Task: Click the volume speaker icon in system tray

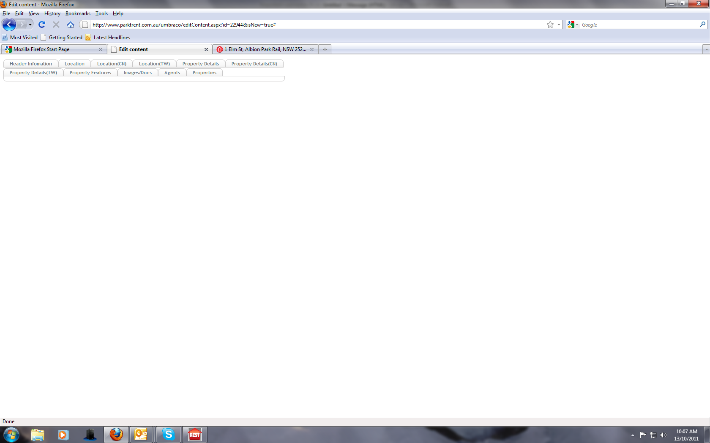Action: pos(664,435)
